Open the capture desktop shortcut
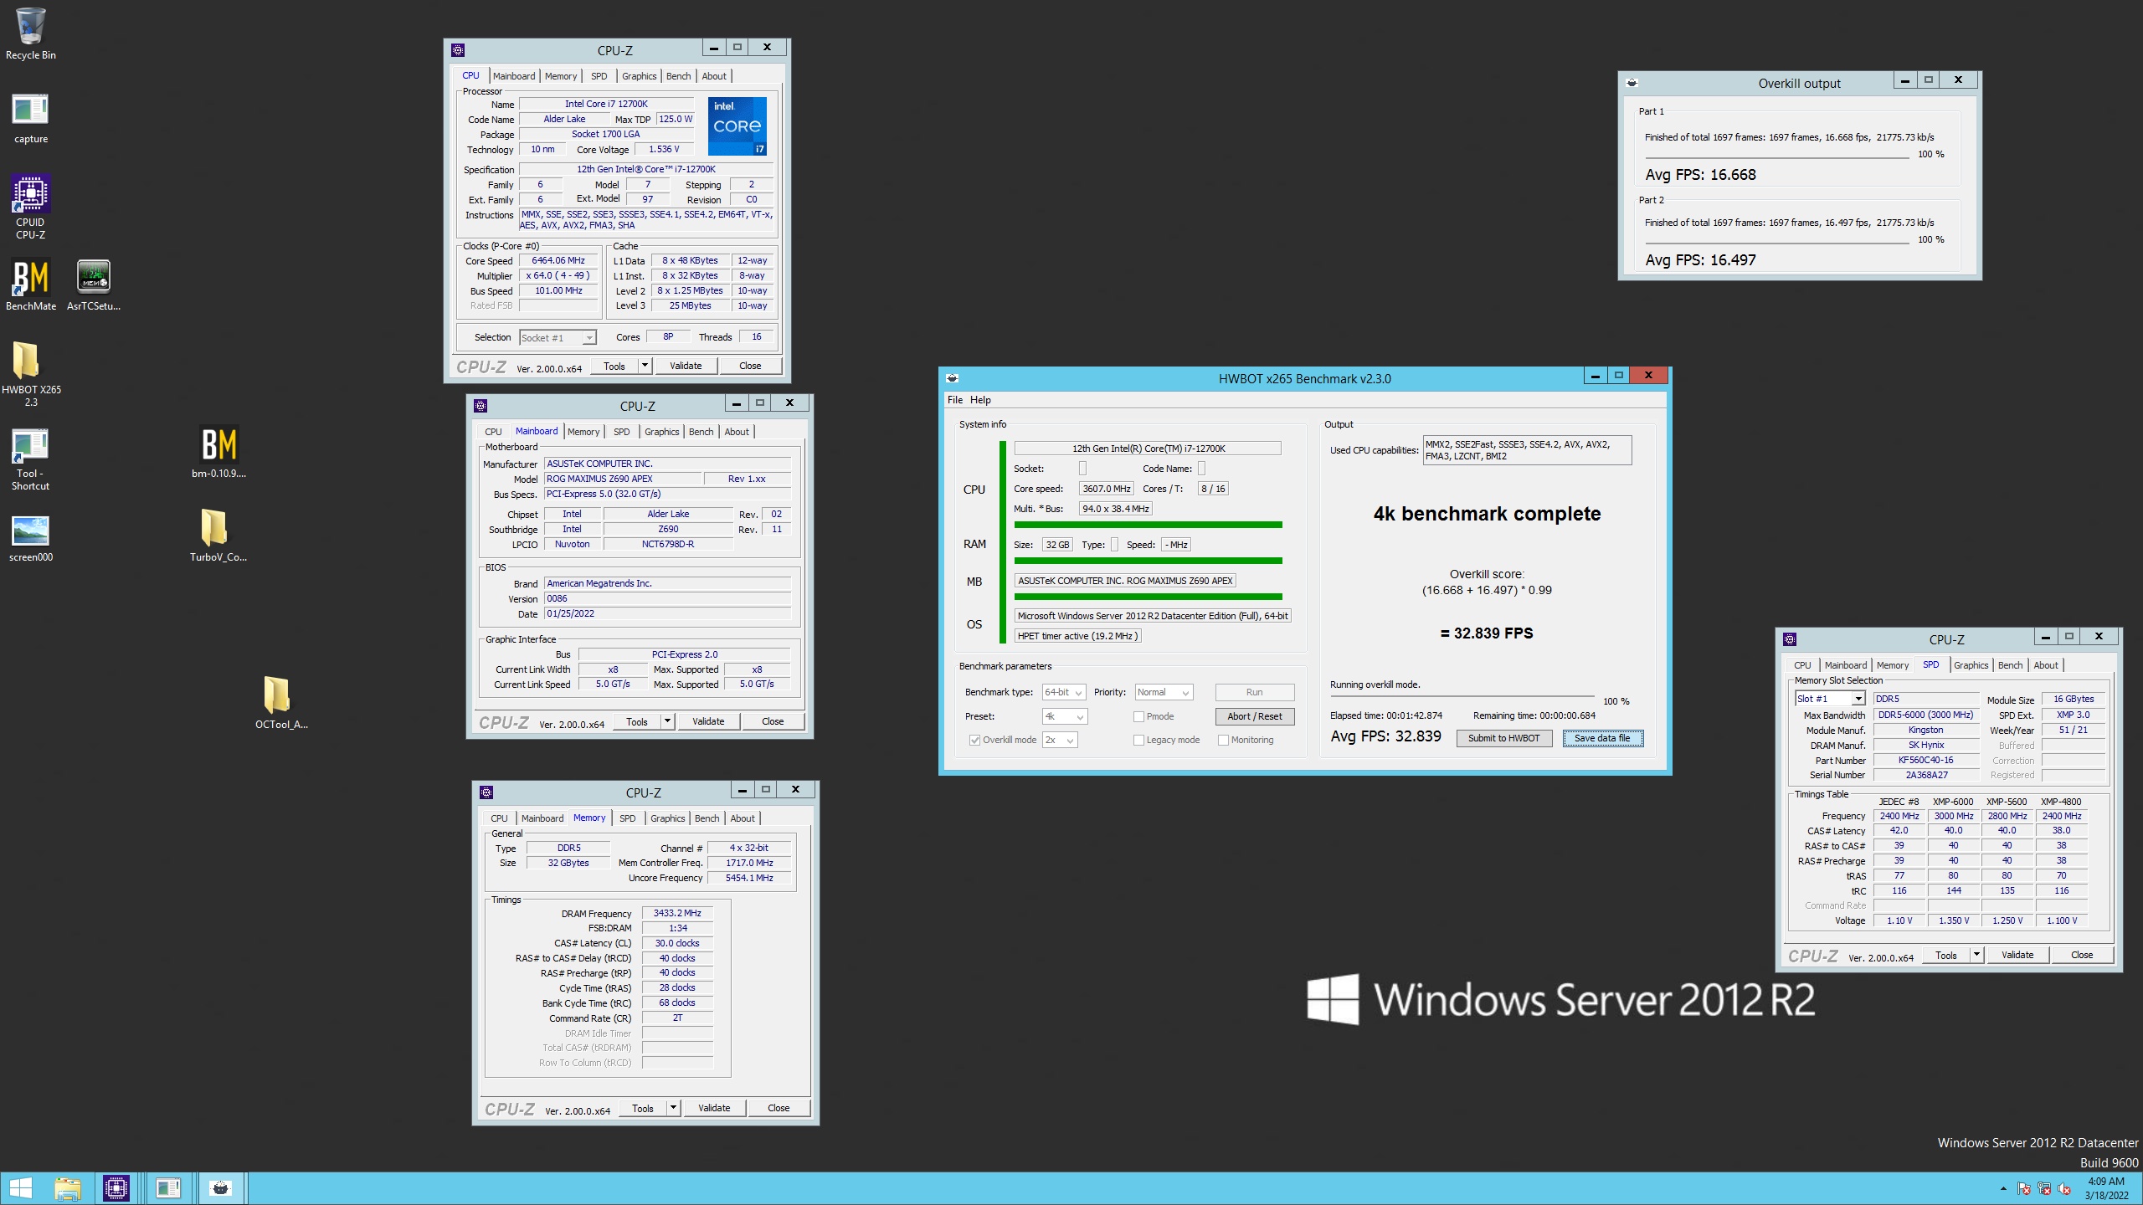 click(x=30, y=118)
